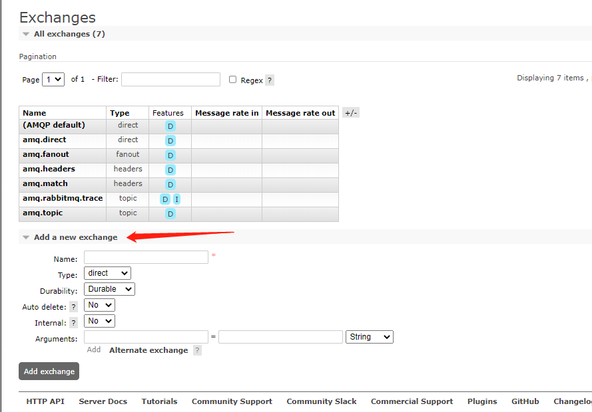The image size is (592, 412).
Task: Open the Community Slack footer link
Action: coord(322,401)
